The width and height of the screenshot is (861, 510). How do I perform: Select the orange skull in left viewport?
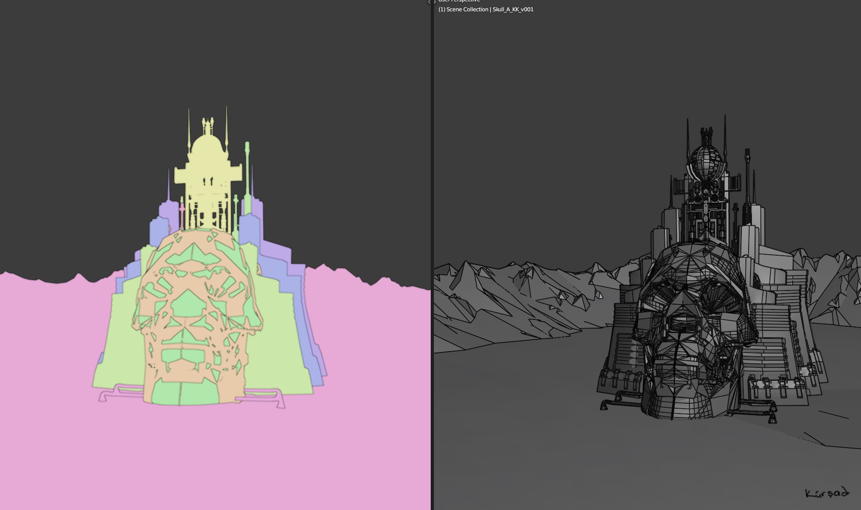coord(197,317)
